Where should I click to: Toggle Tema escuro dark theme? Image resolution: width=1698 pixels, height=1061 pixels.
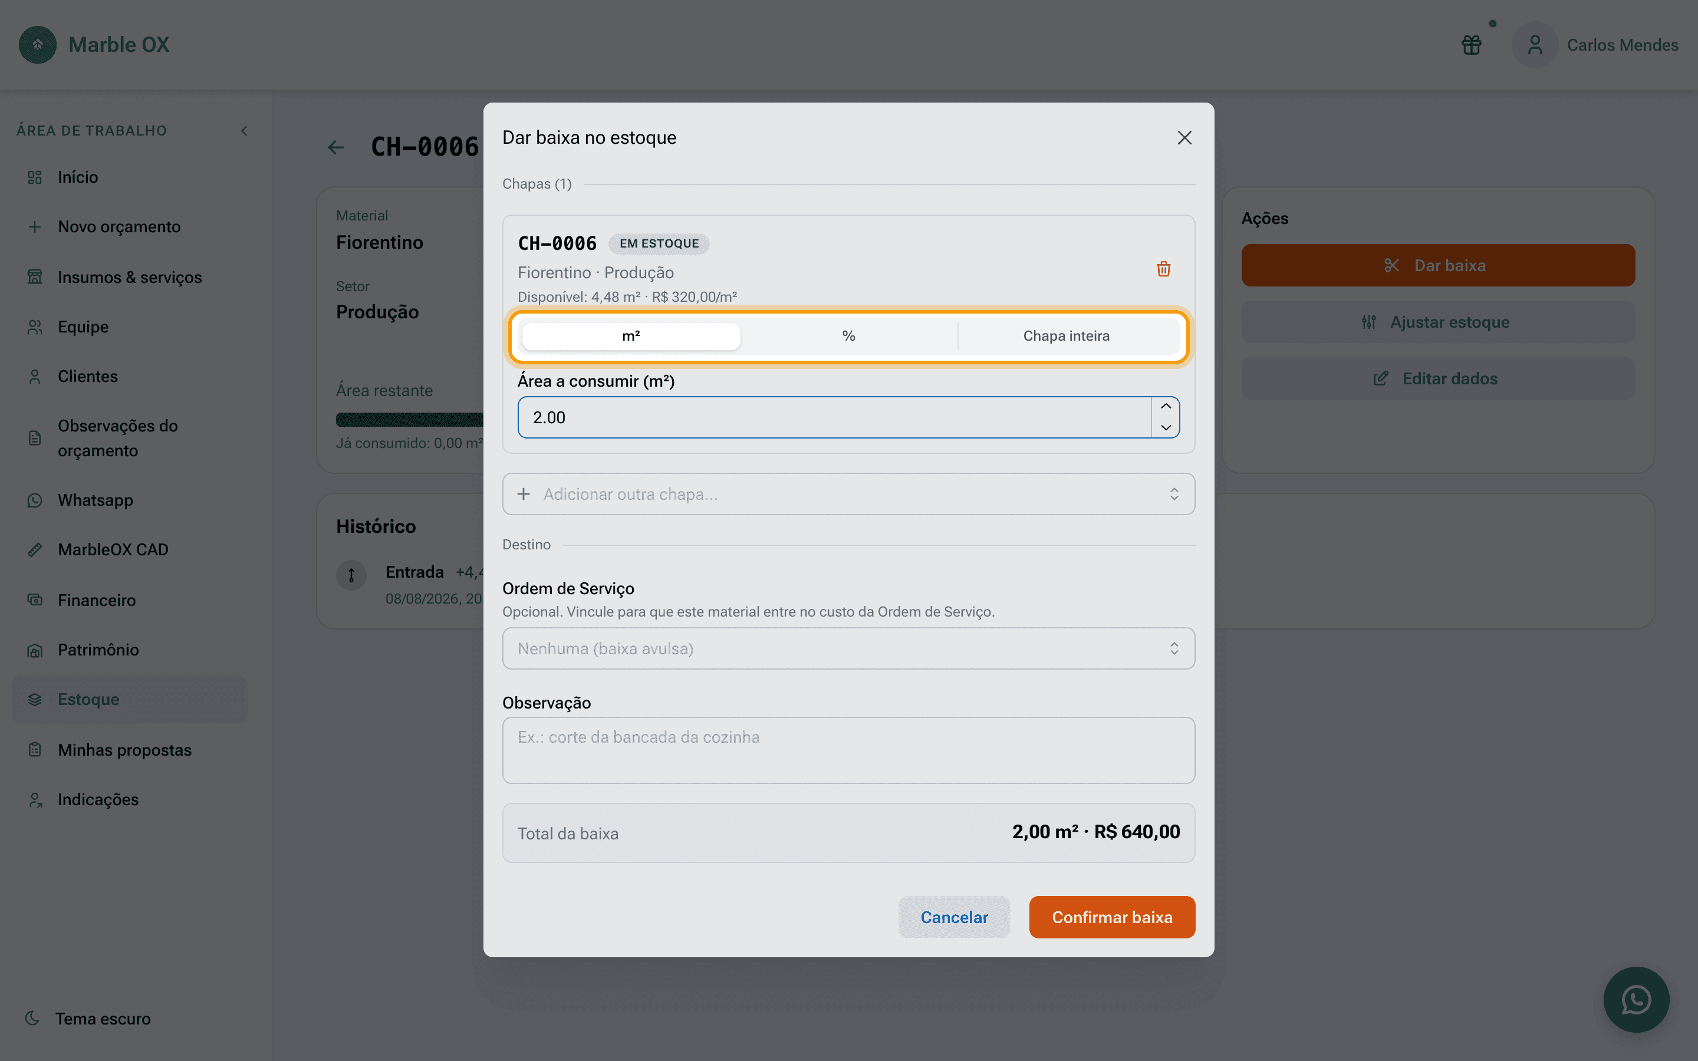[x=88, y=1019]
